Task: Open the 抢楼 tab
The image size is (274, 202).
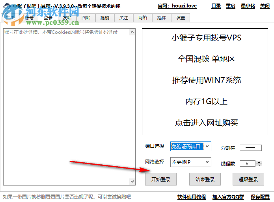Action: [105, 18]
